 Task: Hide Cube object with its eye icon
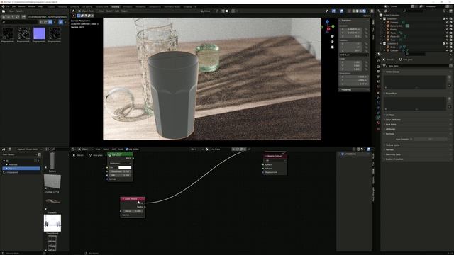point(447,47)
